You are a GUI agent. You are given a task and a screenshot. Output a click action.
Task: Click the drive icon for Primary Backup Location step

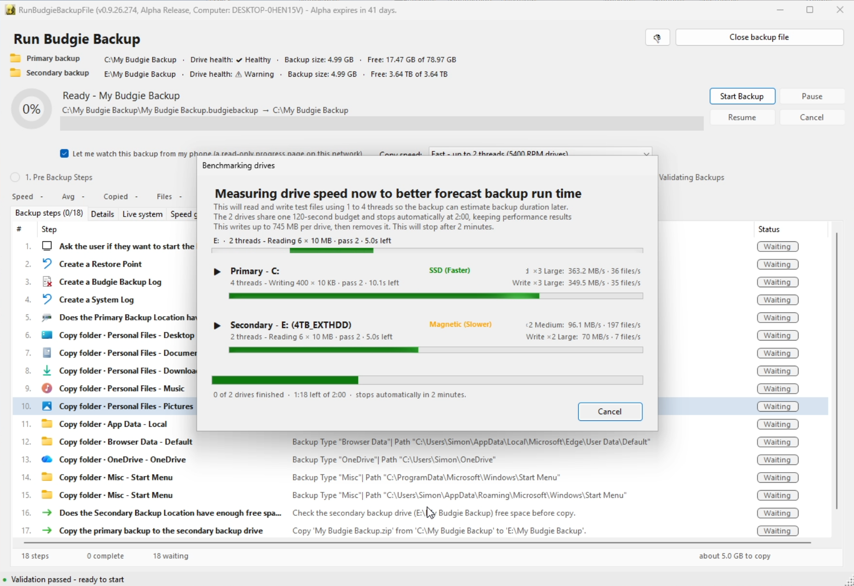coord(47,318)
